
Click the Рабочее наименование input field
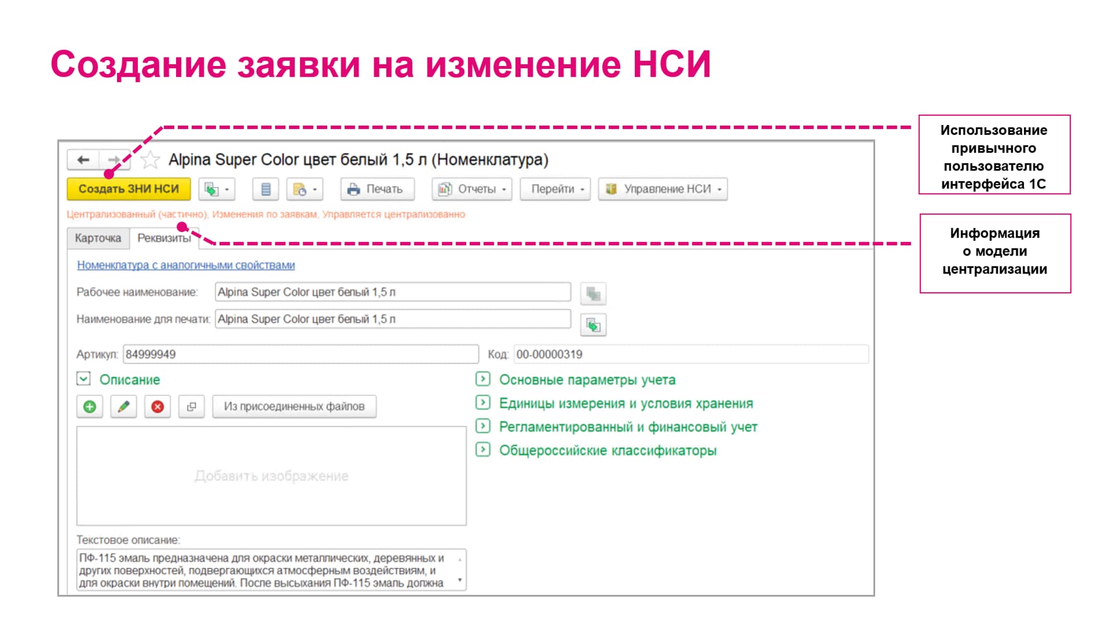[393, 292]
